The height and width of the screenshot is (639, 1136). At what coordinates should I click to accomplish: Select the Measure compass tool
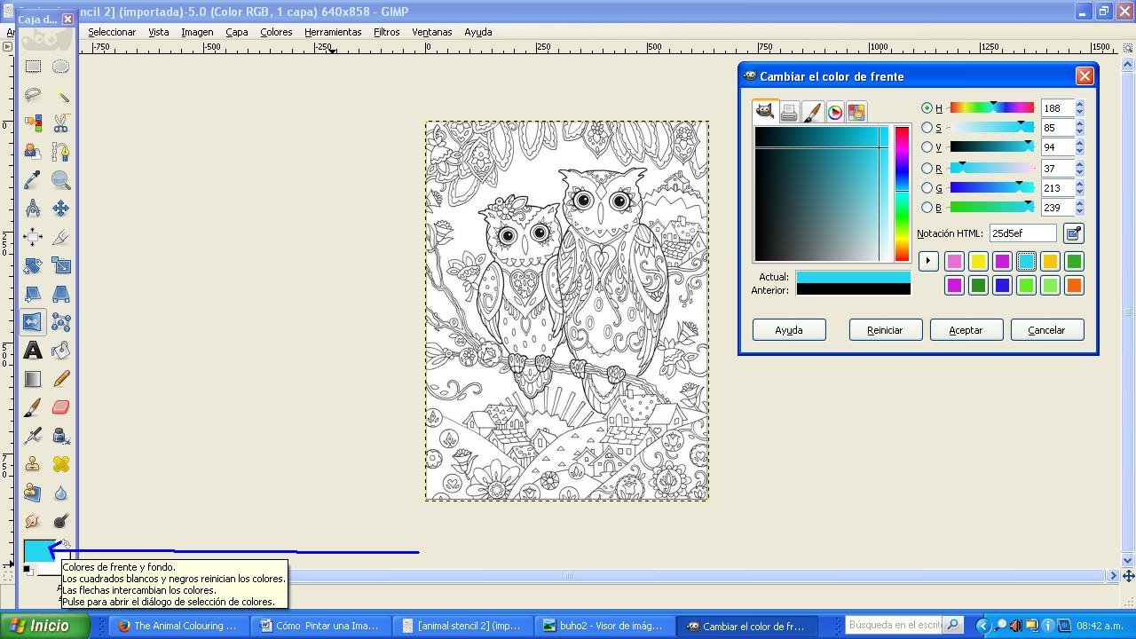tap(33, 209)
